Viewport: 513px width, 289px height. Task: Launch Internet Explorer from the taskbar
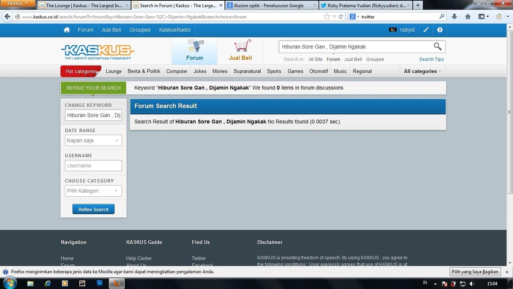click(x=48, y=283)
